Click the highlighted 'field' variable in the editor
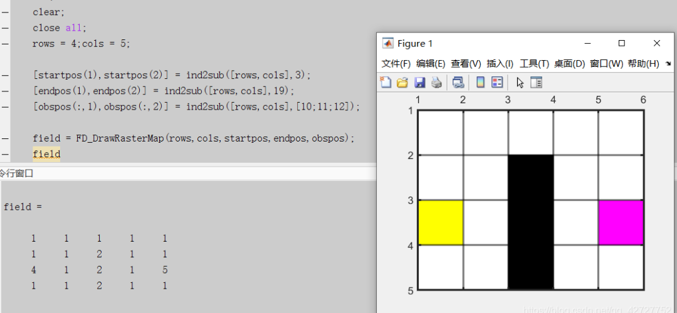The image size is (677, 313). click(x=46, y=154)
